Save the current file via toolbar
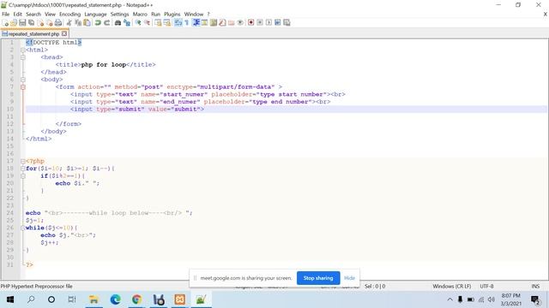 [x=22, y=23]
